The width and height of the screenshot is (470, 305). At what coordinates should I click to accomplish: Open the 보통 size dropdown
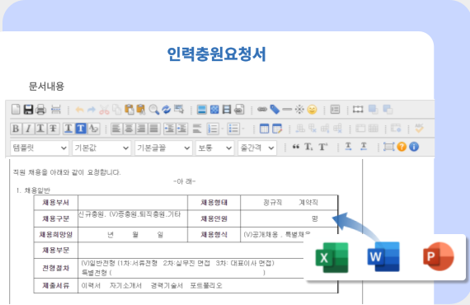coord(214,148)
